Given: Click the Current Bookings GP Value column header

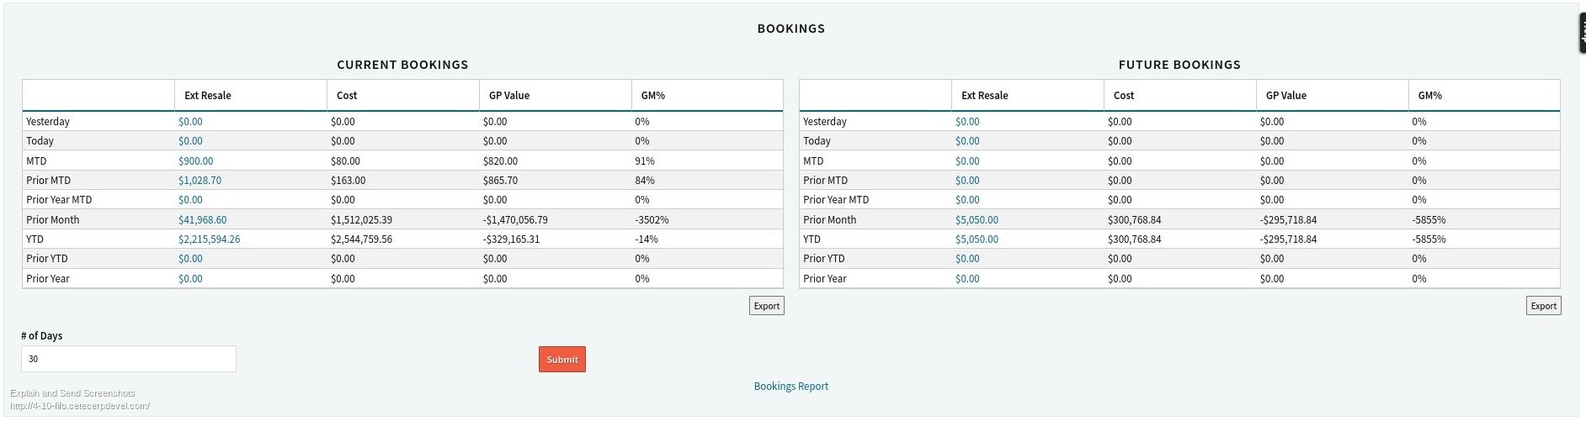Looking at the screenshot, I should click(509, 96).
